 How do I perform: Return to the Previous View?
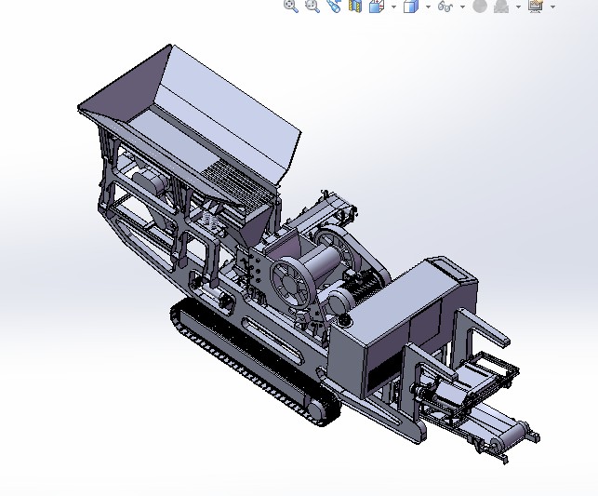point(334,6)
